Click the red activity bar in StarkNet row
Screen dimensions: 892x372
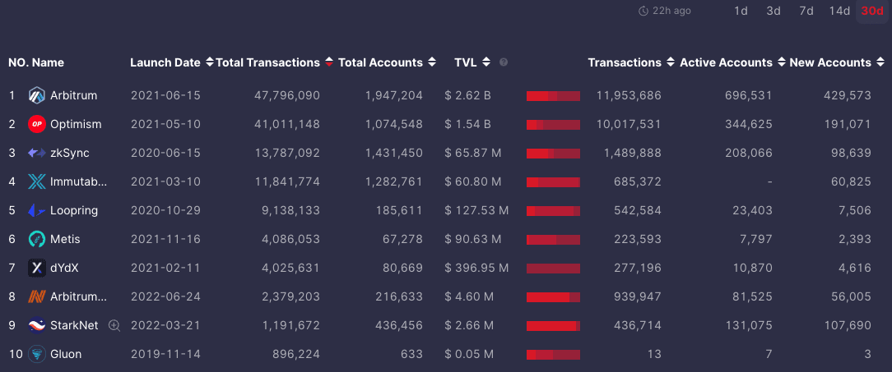point(553,326)
